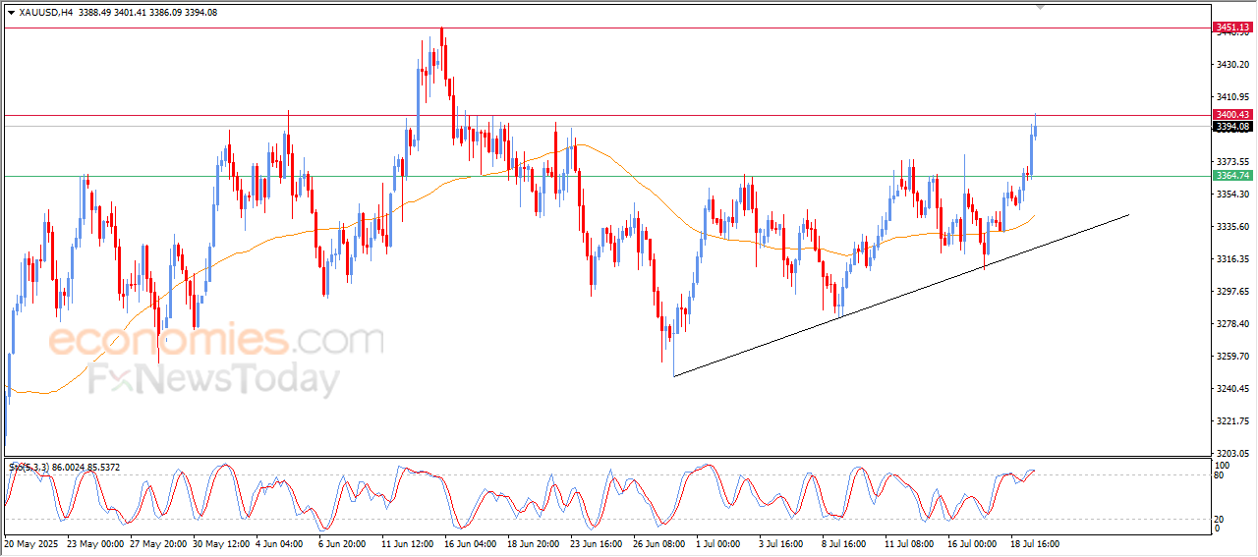Screen dimensions: 1258x557
Task: Click the 3 Jul 16:00 time label
Action: pos(783,543)
